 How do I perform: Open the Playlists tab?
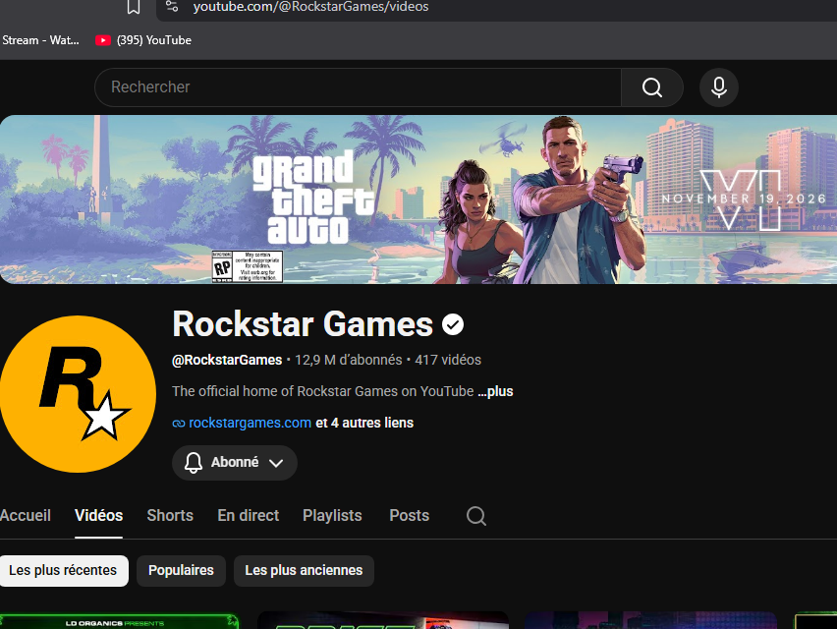click(332, 515)
